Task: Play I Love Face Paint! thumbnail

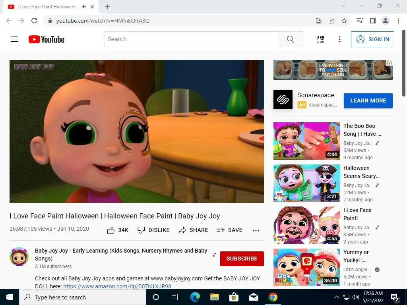Action: [x=306, y=225]
